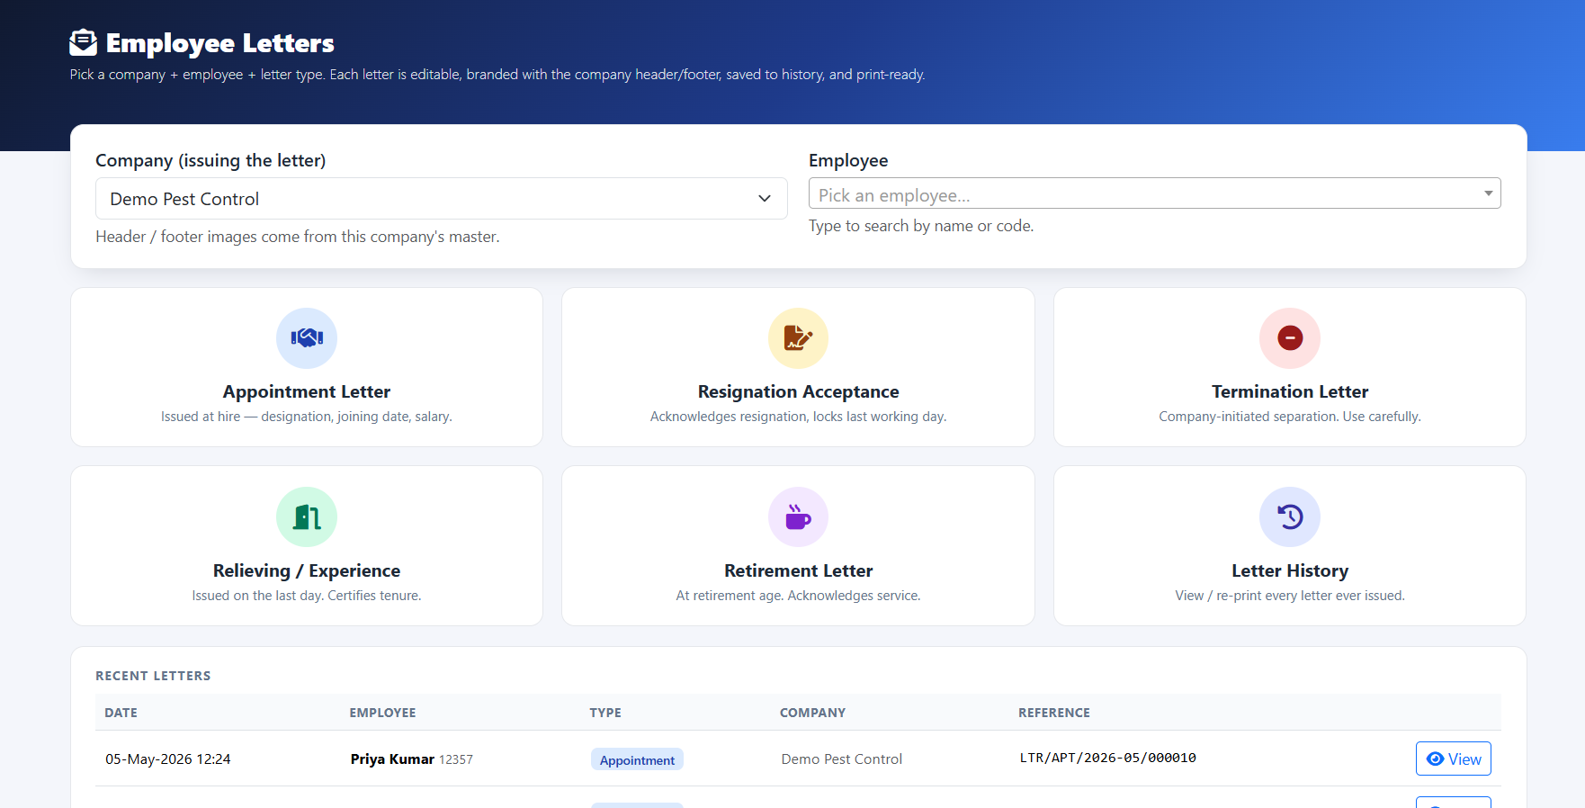Click 'Issued on the last day' description
This screenshot has width=1585, height=808.
pyautogui.click(x=307, y=596)
